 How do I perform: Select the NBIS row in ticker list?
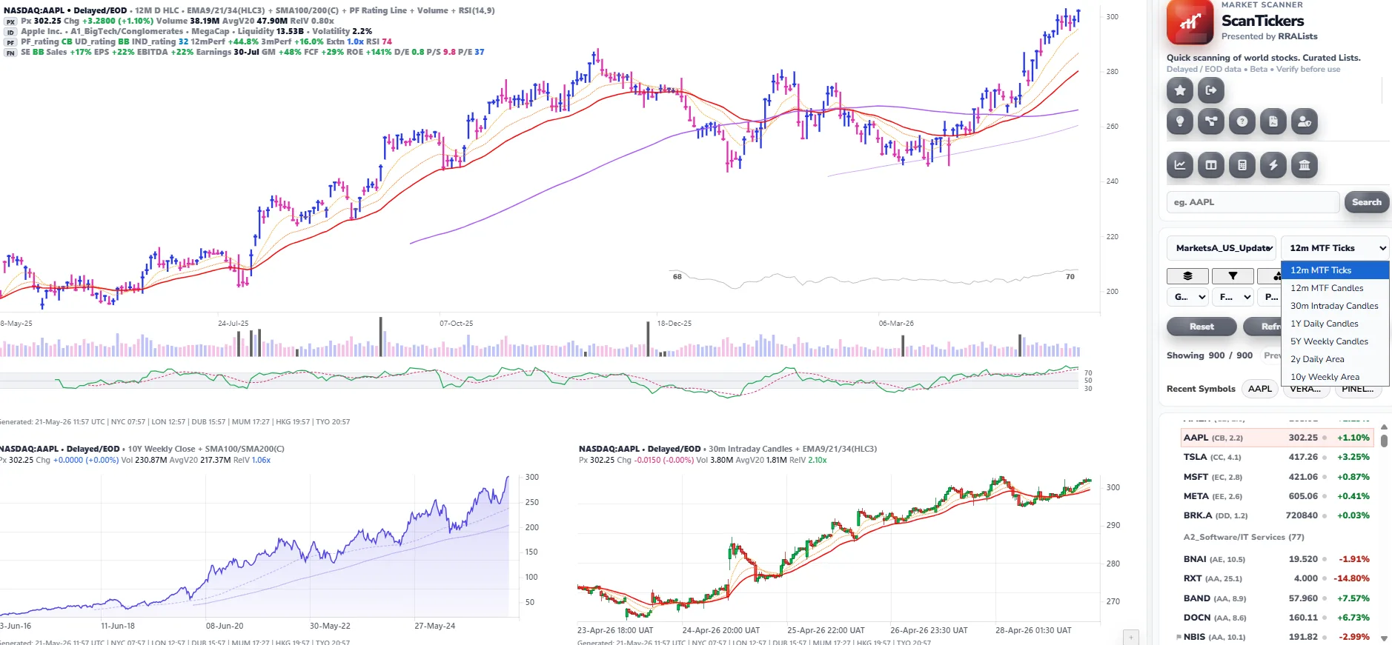pyautogui.click(x=1277, y=637)
